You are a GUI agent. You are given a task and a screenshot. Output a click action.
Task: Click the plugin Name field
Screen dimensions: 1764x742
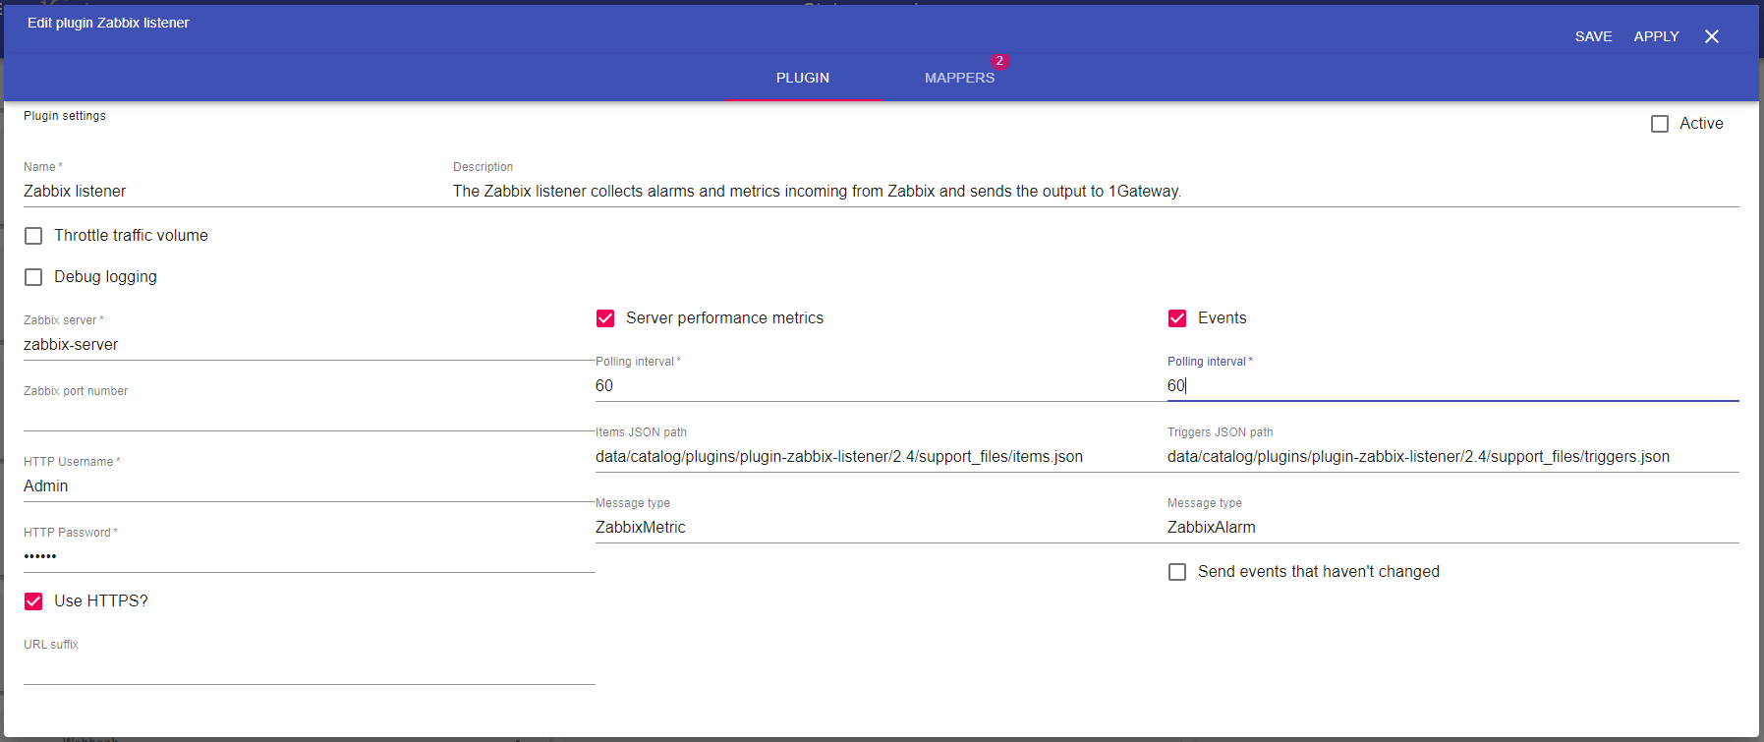click(226, 192)
